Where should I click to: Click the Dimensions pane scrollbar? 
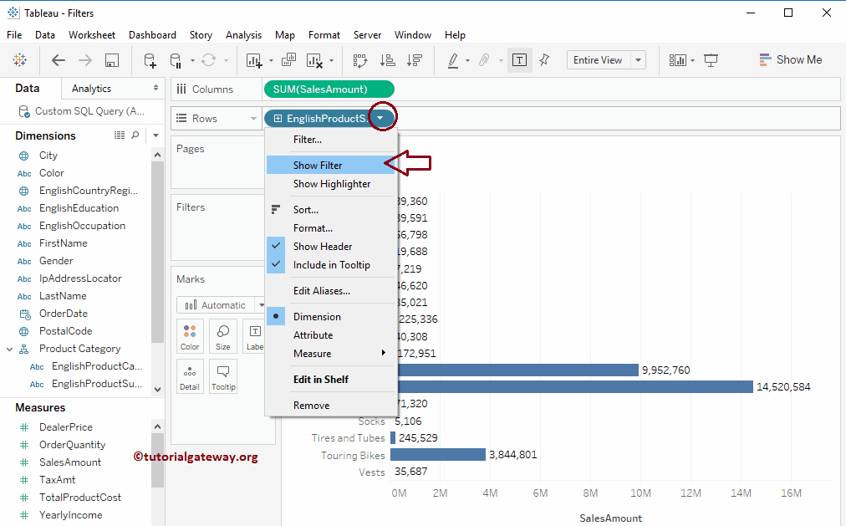(157, 253)
